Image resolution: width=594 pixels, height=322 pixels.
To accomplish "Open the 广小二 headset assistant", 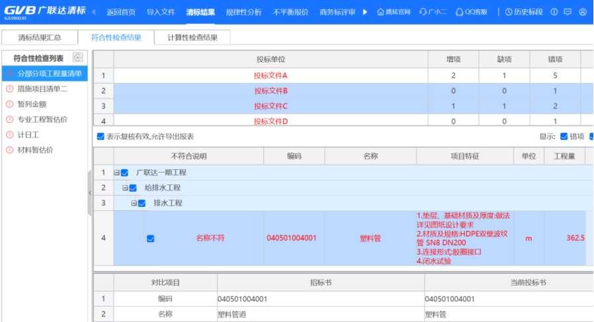I will click(x=433, y=12).
